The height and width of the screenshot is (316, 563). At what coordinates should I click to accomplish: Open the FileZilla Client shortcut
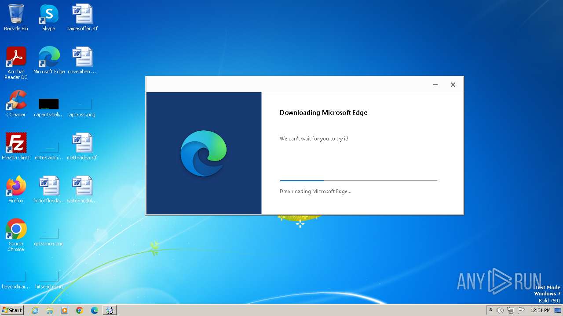point(16,147)
